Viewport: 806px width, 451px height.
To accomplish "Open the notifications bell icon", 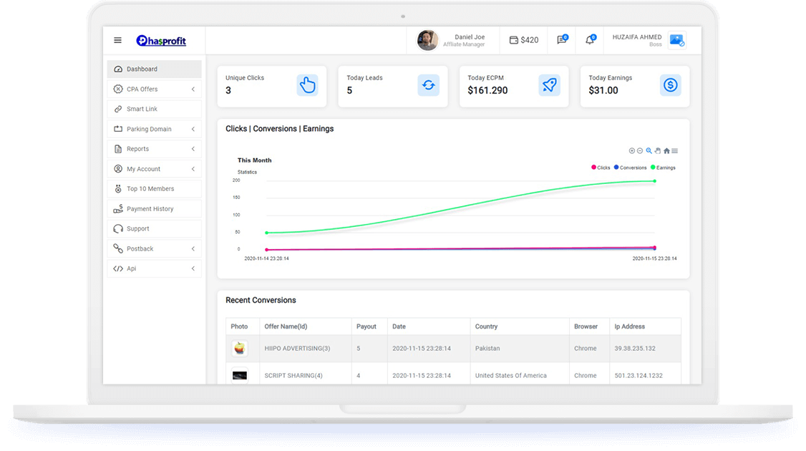I will click(x=588, y=40).
